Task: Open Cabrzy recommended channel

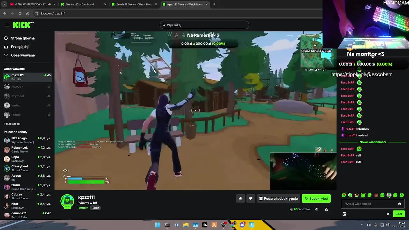Action: (27, 196)
